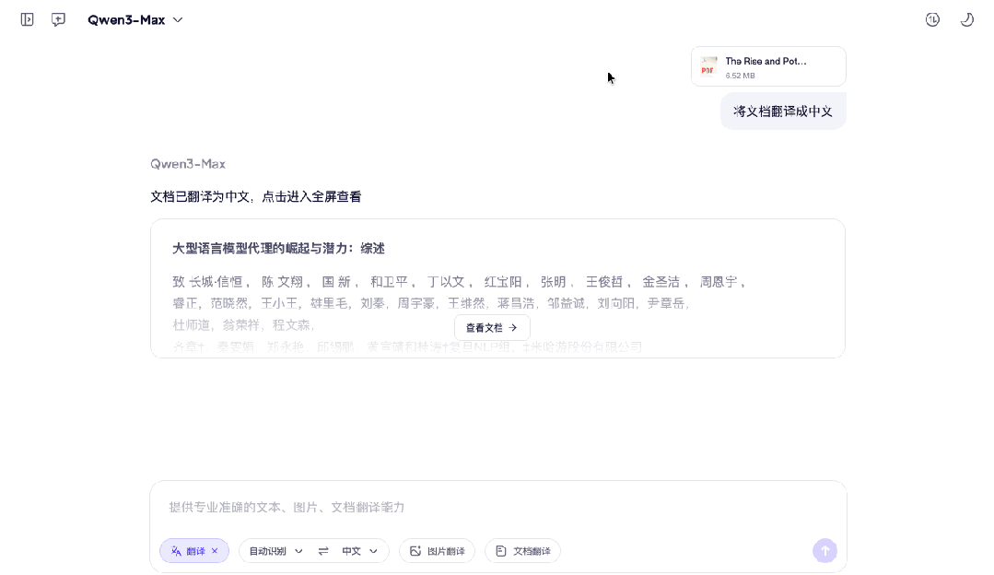Viewport: 994px width, 575px height.
Task: Open the translated document preview card
Action: click(x=497, y=288)
